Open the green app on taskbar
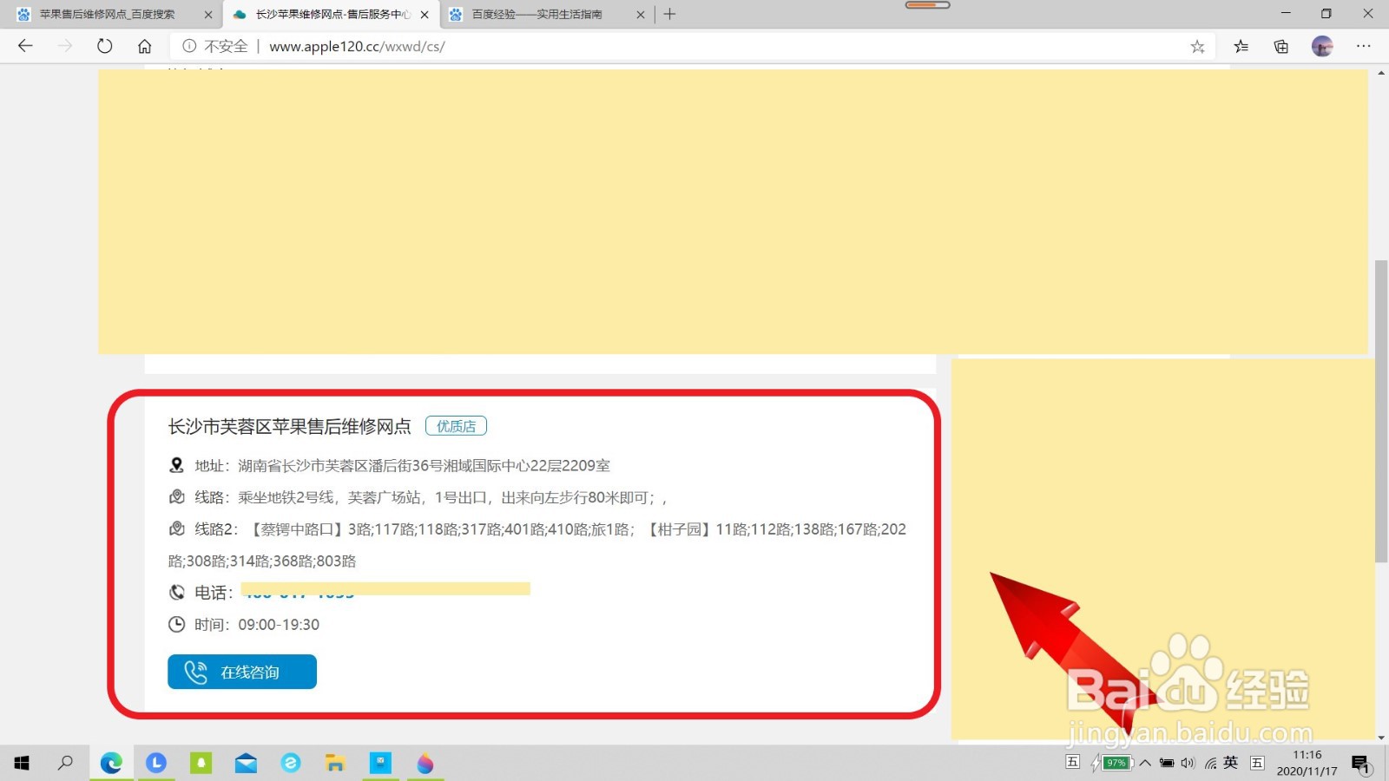This screenshot has height=781, width=1389. point(201,763)
